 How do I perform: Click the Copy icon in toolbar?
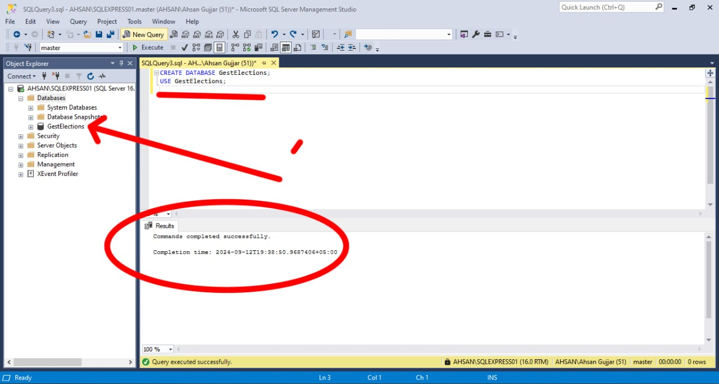click(x=247, y=34)
